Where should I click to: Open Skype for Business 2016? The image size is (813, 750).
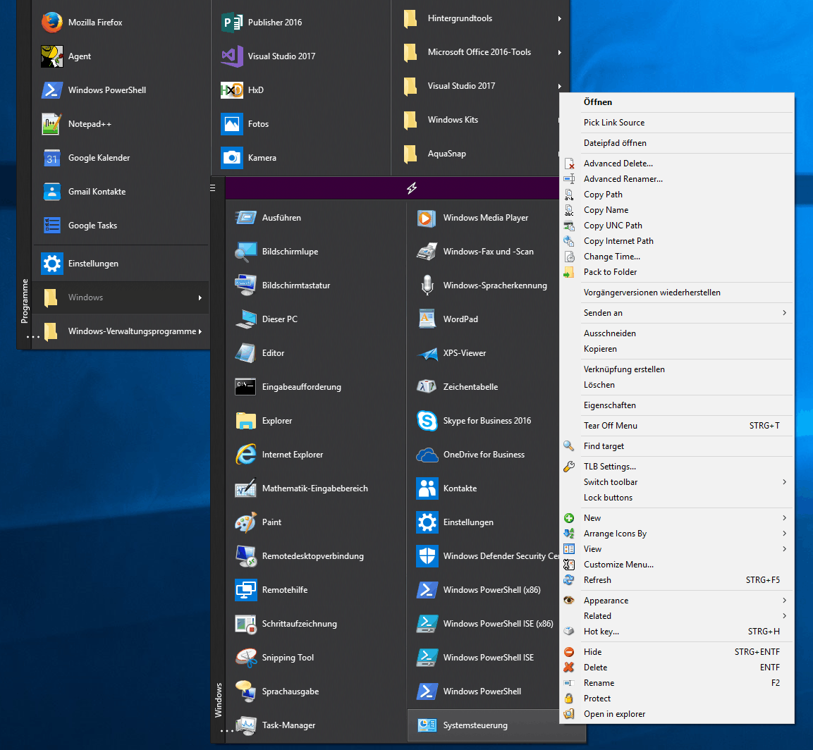pyautogui.click(x=483, y=420)
